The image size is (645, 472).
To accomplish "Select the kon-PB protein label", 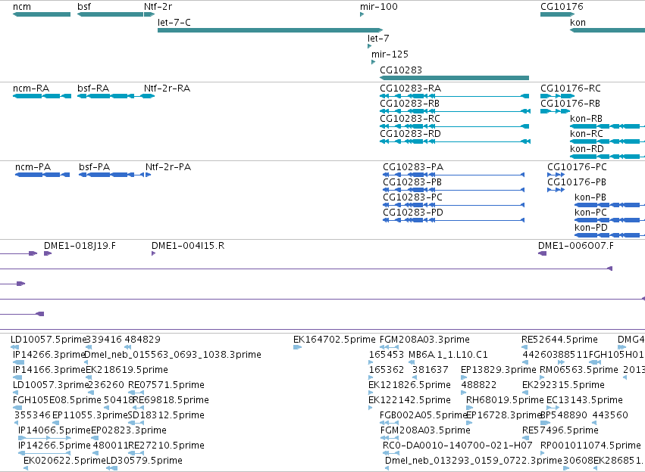I will (590, 197).
